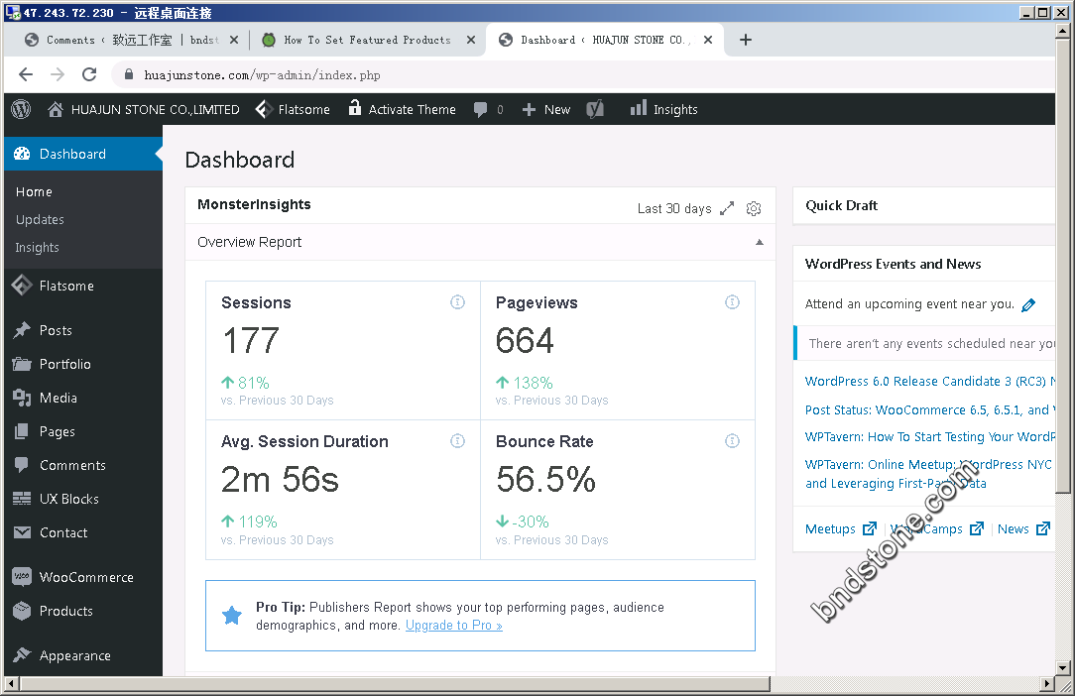Open Contact in sidebar

point(83,532)
